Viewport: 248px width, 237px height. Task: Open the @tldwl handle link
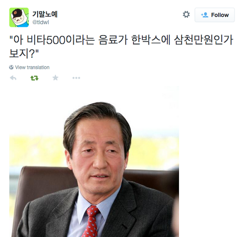41,23
